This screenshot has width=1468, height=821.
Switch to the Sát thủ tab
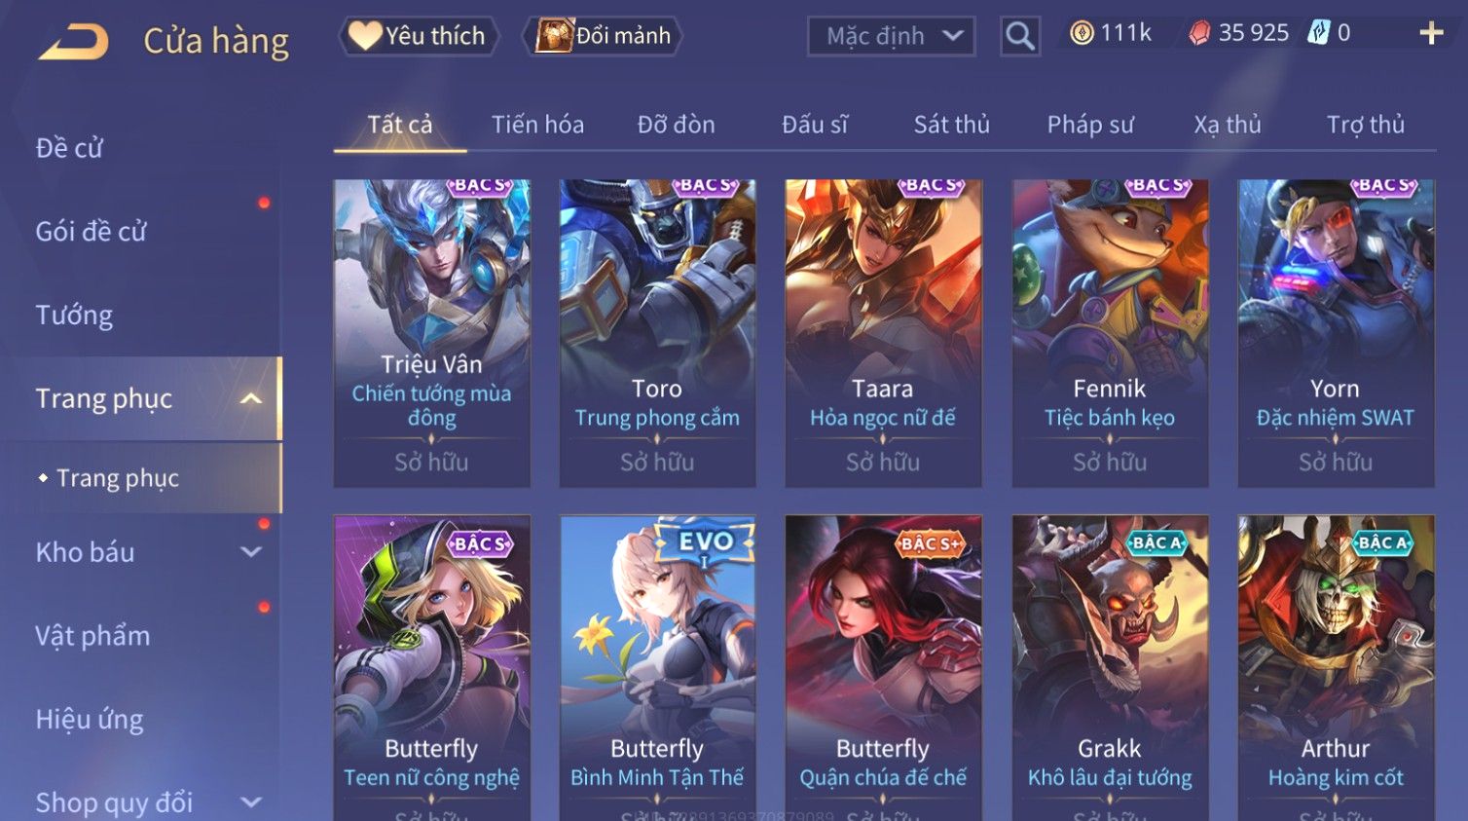[x=951, y=125]
